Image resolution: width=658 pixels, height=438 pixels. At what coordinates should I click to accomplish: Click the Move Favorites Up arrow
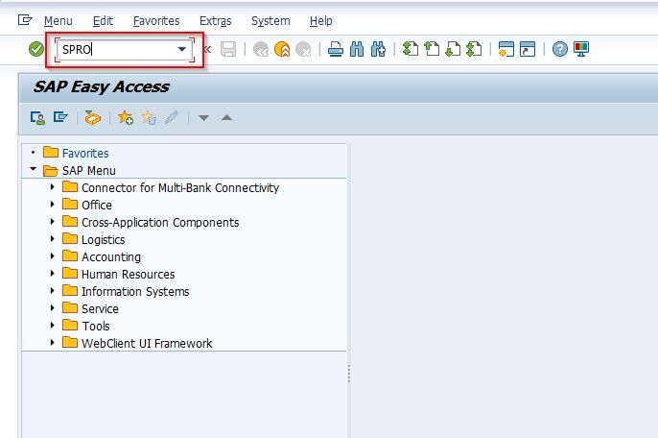coord(226,117)
